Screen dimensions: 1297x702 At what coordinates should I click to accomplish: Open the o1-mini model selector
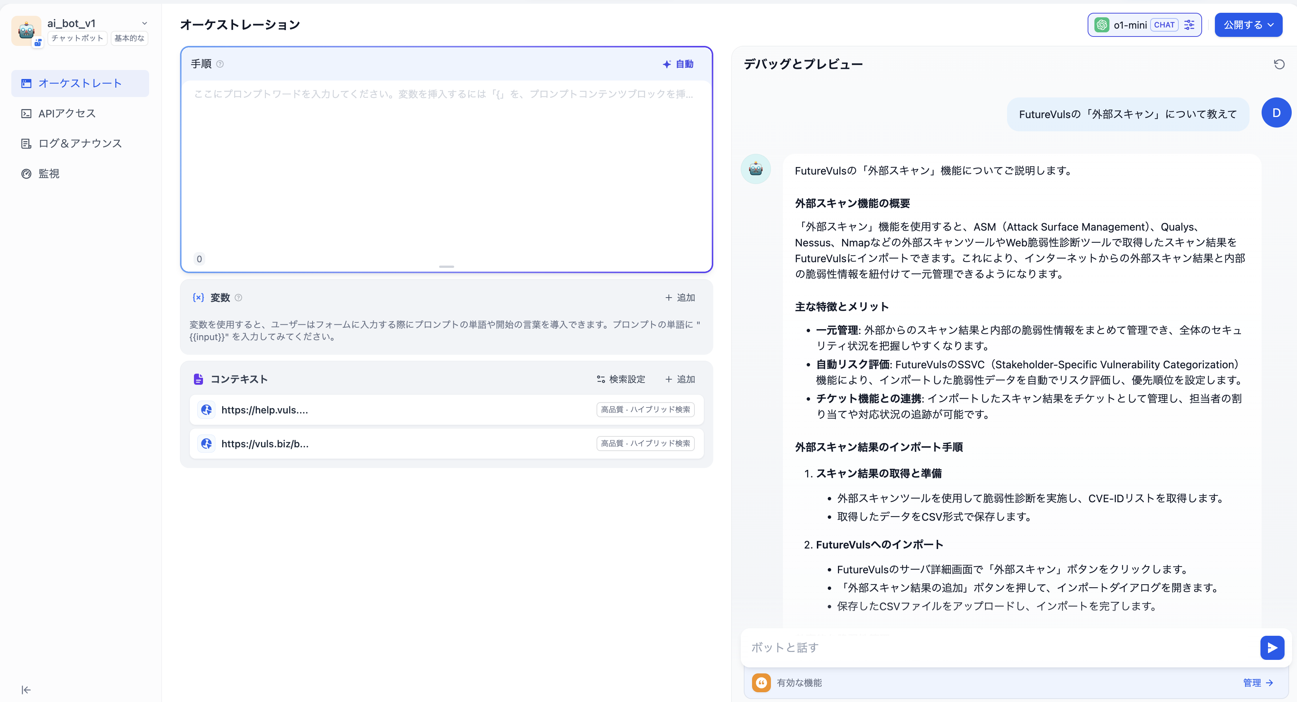tap(1130, 24)
